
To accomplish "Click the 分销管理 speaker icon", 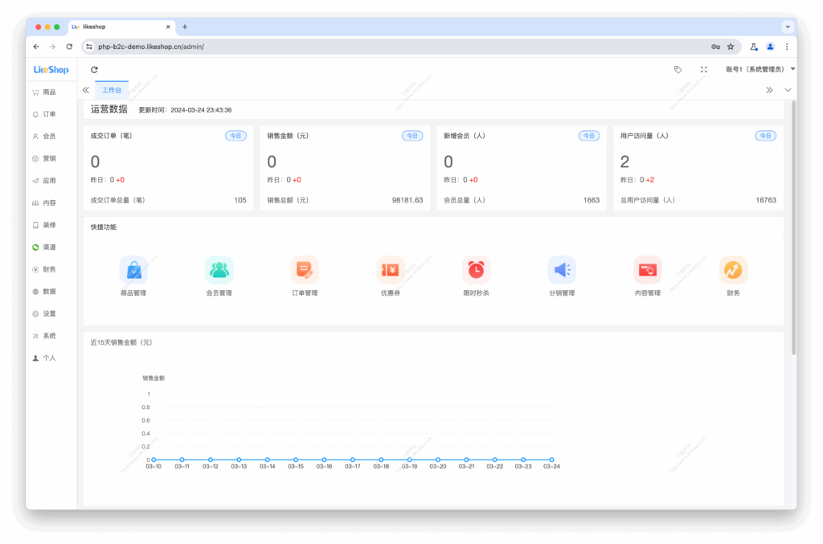I will (x=562, y=269).
